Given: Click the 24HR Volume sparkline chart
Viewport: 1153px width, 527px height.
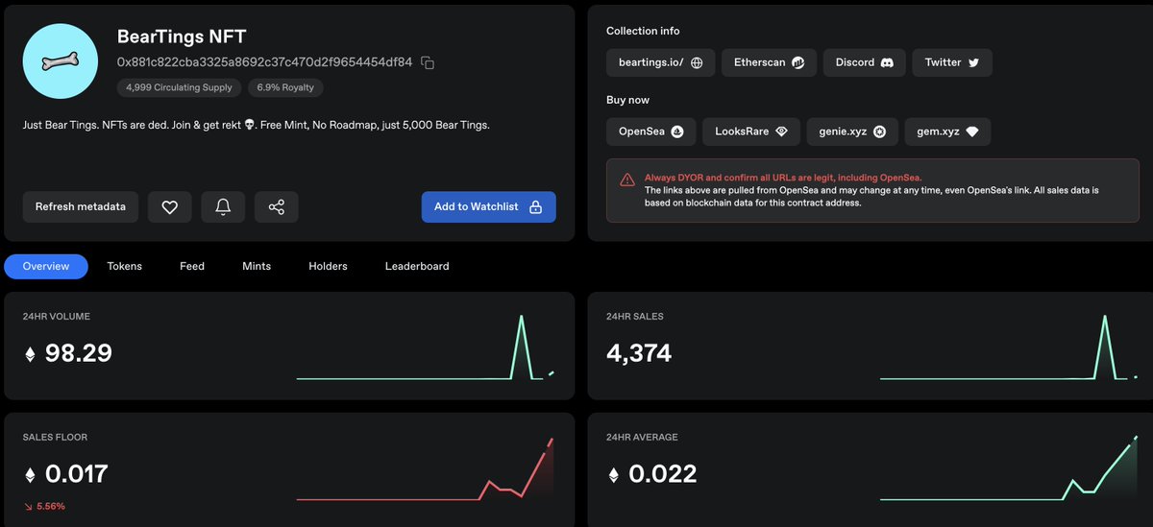Looking at the screenshot, I should pos(425,347).
